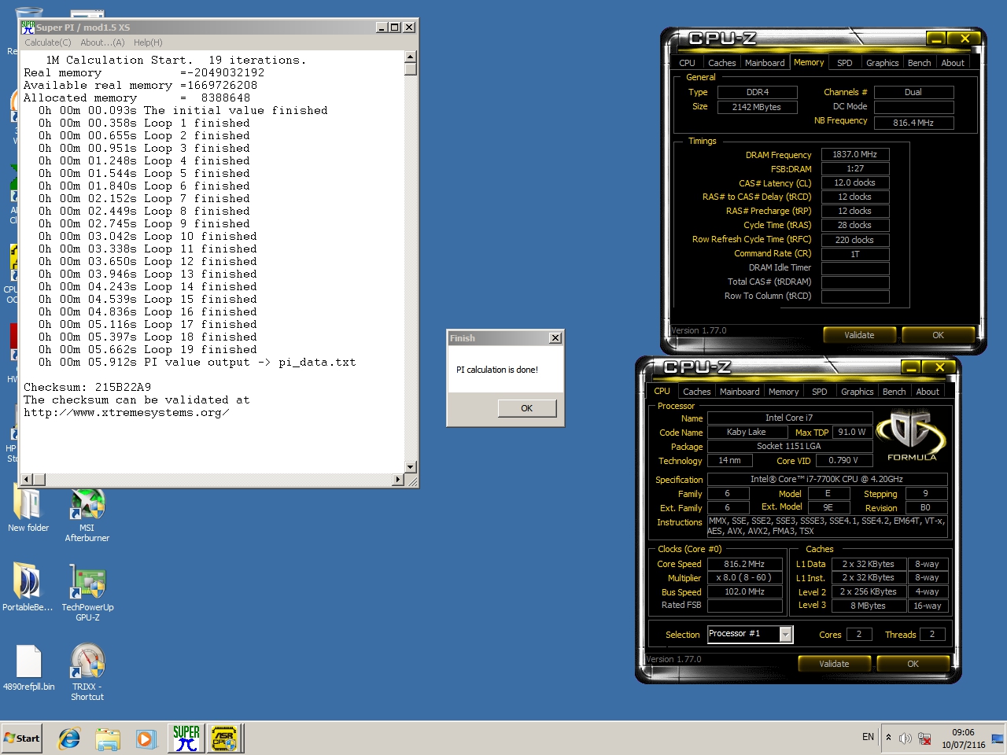
Task: Open the New folder desktop icon
Action: [x=28, y=506]
